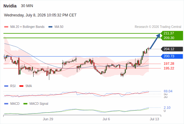Viewport: 184px width, 124px height.
Task: Toggle the MA 50 legend entry
Action: pos(56,27)
